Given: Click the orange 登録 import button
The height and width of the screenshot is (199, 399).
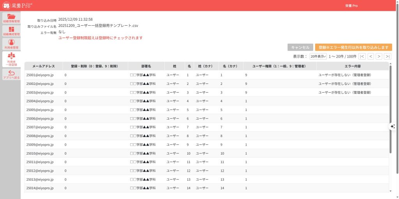Looking at the screenshot, I should [x=353, y=47].
